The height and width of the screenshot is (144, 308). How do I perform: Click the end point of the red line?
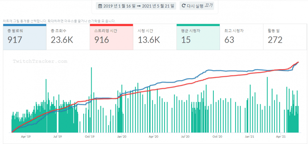click(298, 62)
